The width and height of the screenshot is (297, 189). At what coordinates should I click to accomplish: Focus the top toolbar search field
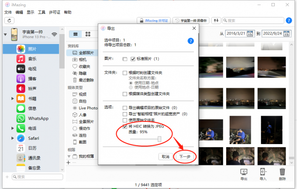coord(253,21)
